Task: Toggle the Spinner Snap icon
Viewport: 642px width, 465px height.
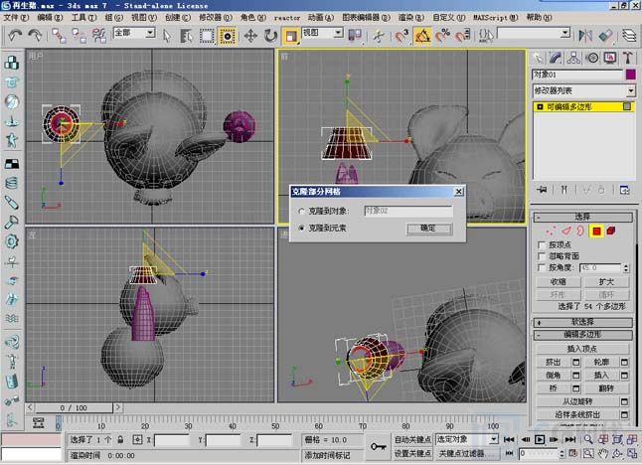Action: (x=463, y=36)
